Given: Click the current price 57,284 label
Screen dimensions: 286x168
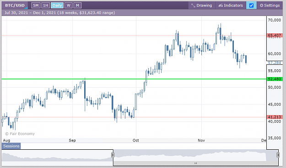Looking at the screenshot, I should coord(274,63).
